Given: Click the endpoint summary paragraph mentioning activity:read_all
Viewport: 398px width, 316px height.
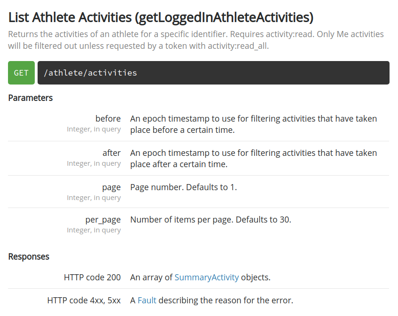Looking at the screenshot, I should [196, 40].
